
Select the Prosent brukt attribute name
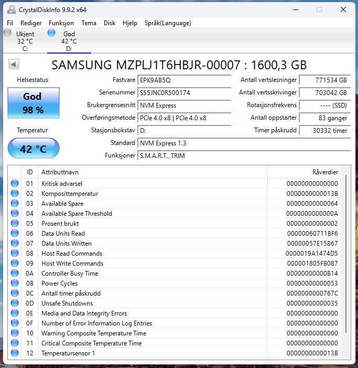(60, 224)
